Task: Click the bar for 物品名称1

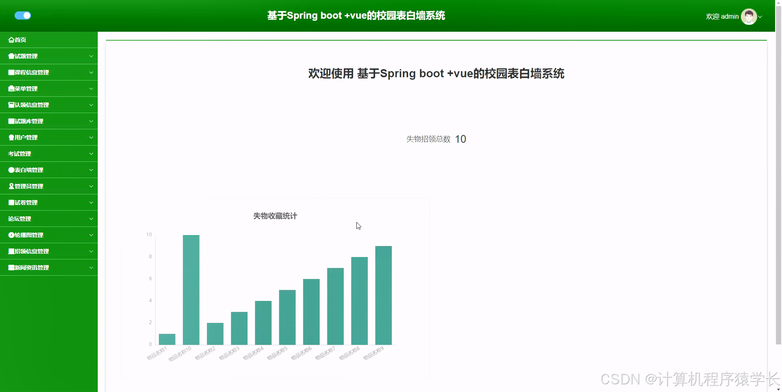Action: (167, 339)
